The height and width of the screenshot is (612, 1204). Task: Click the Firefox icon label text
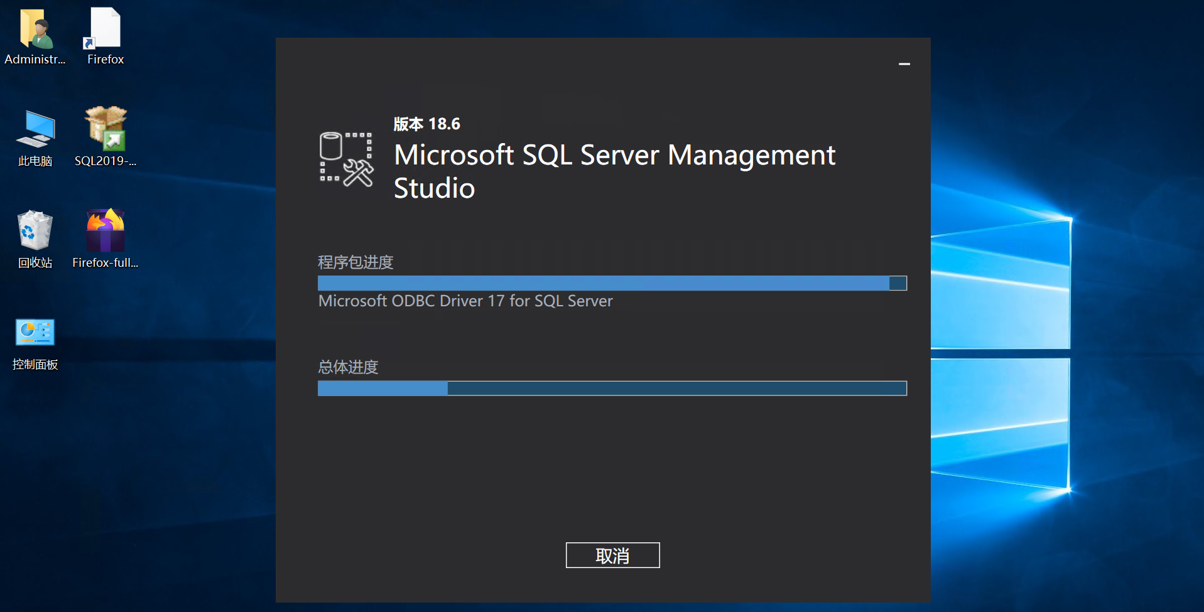[x=106, y=60]
